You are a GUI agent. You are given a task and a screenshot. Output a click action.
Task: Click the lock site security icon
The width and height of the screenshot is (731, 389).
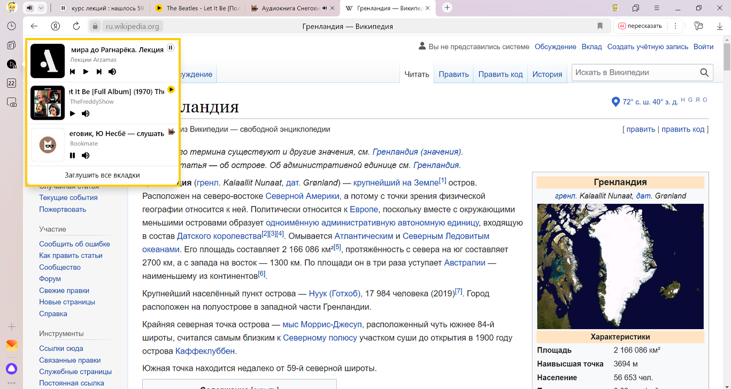point(95,26)
